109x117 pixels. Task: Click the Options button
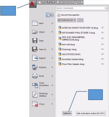[67, 113]
